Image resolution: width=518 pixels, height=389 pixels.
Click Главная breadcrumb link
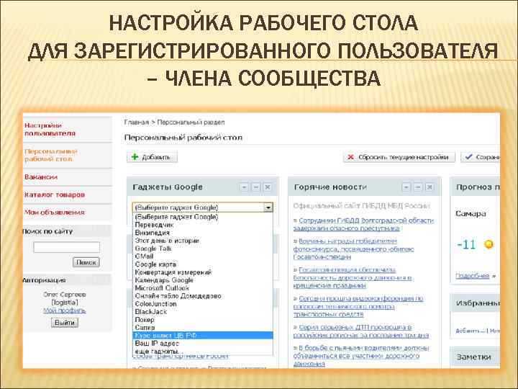click(x=137, y=122)
